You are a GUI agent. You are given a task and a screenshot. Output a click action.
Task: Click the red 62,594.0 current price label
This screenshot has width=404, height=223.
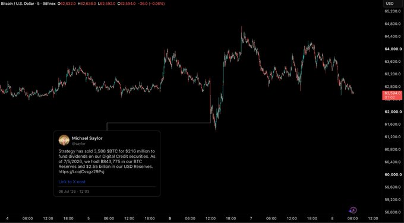(392, 95)
